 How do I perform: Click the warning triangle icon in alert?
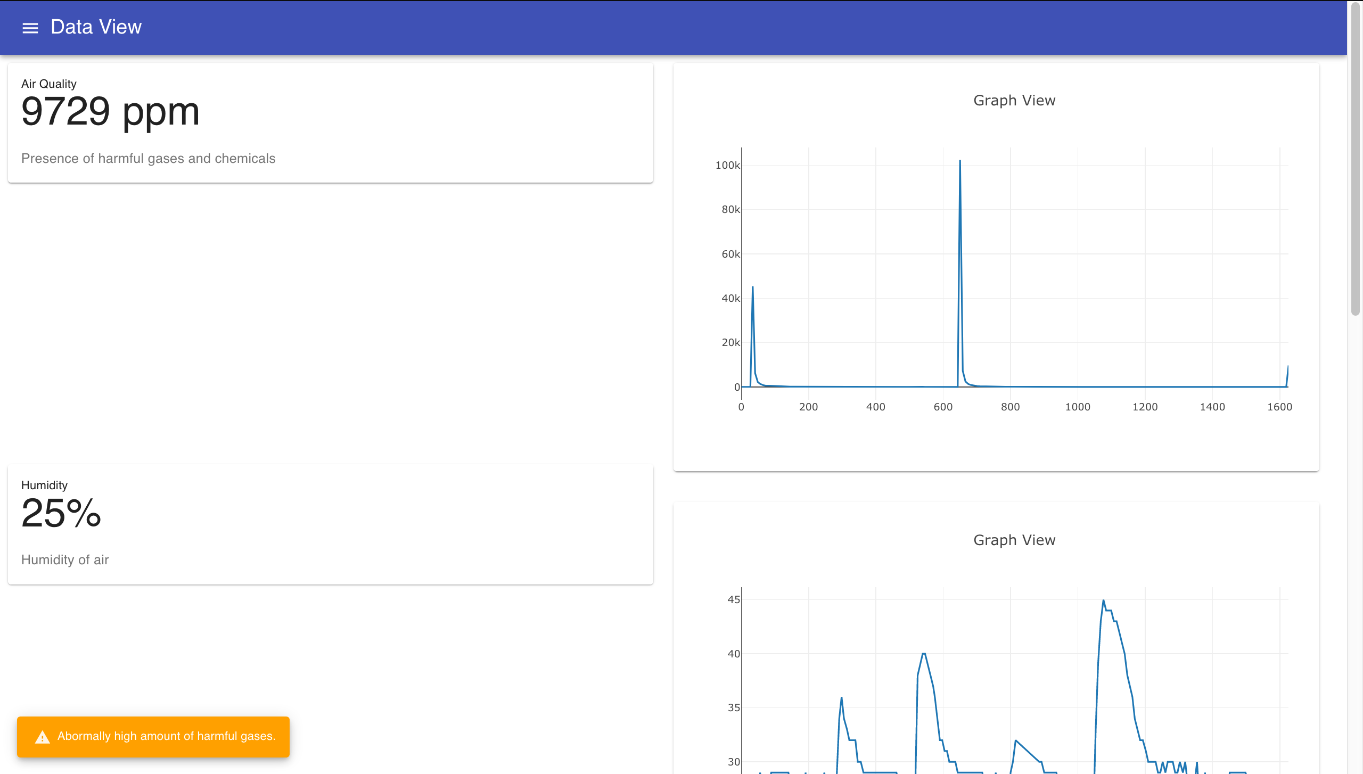pyautogui.click(x=43, y=737)
